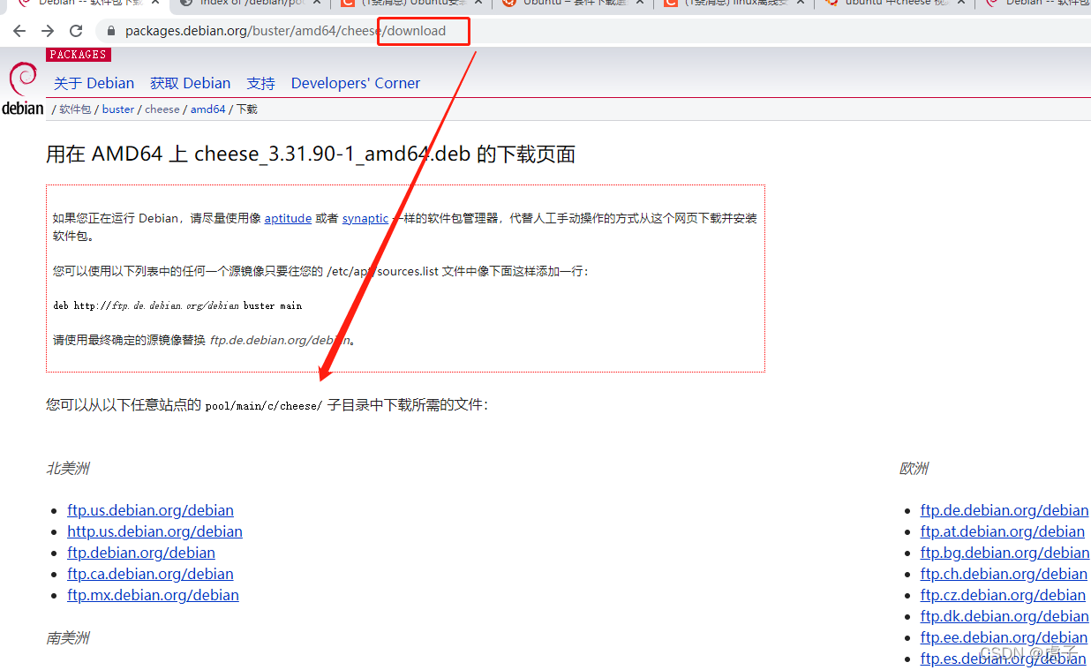The width and height of the screenshot is (1091, 670).
Task: Open the ftp.at.debian.org/debian mirror link
Action: pos(1003,531)
